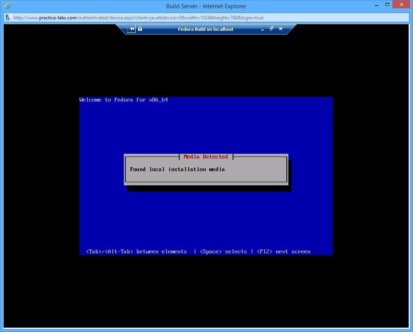Click the Build Server title bar text
The image size is (413, 332).
[206, 6]
